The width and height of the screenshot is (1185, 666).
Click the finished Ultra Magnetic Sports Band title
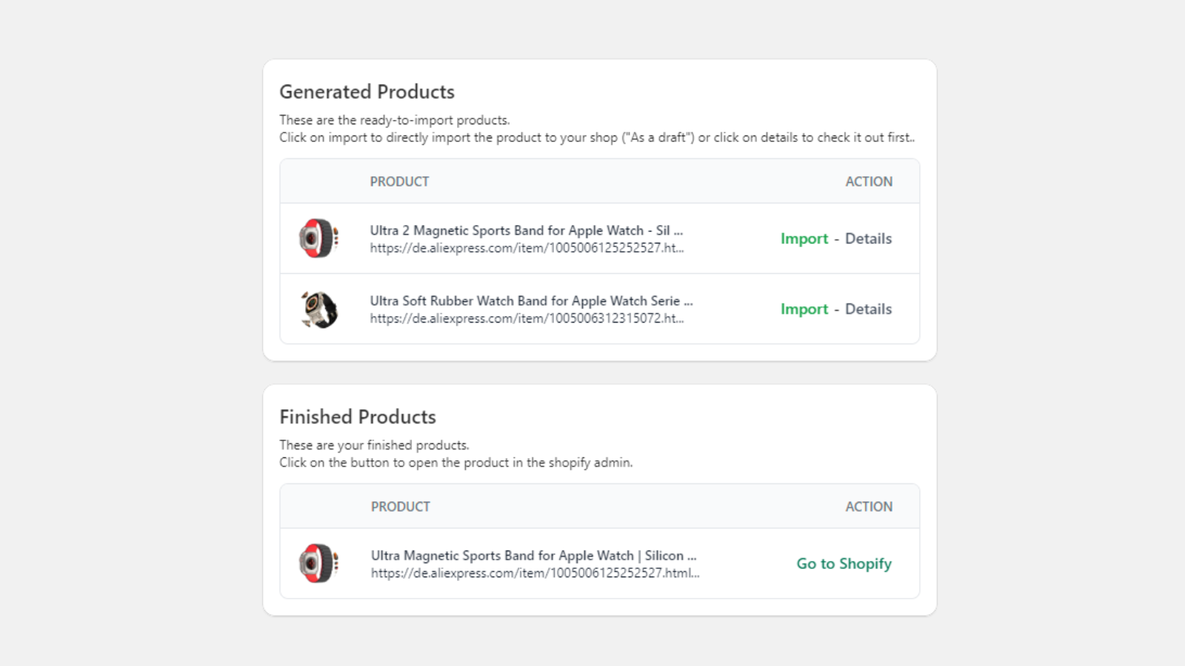point(533,555)
